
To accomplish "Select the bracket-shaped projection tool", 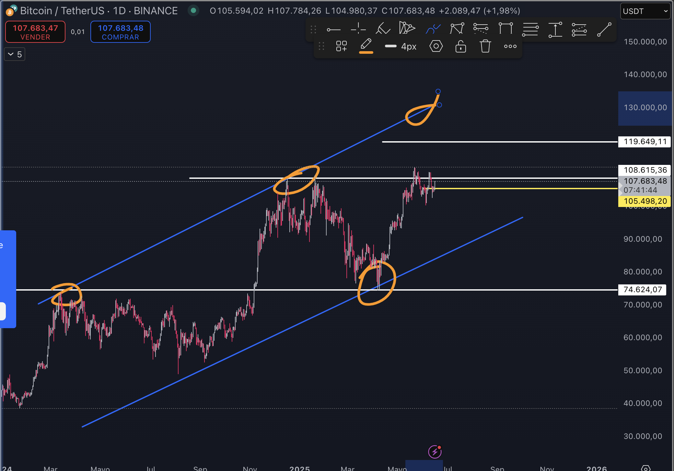I will (x=505, y=29).
